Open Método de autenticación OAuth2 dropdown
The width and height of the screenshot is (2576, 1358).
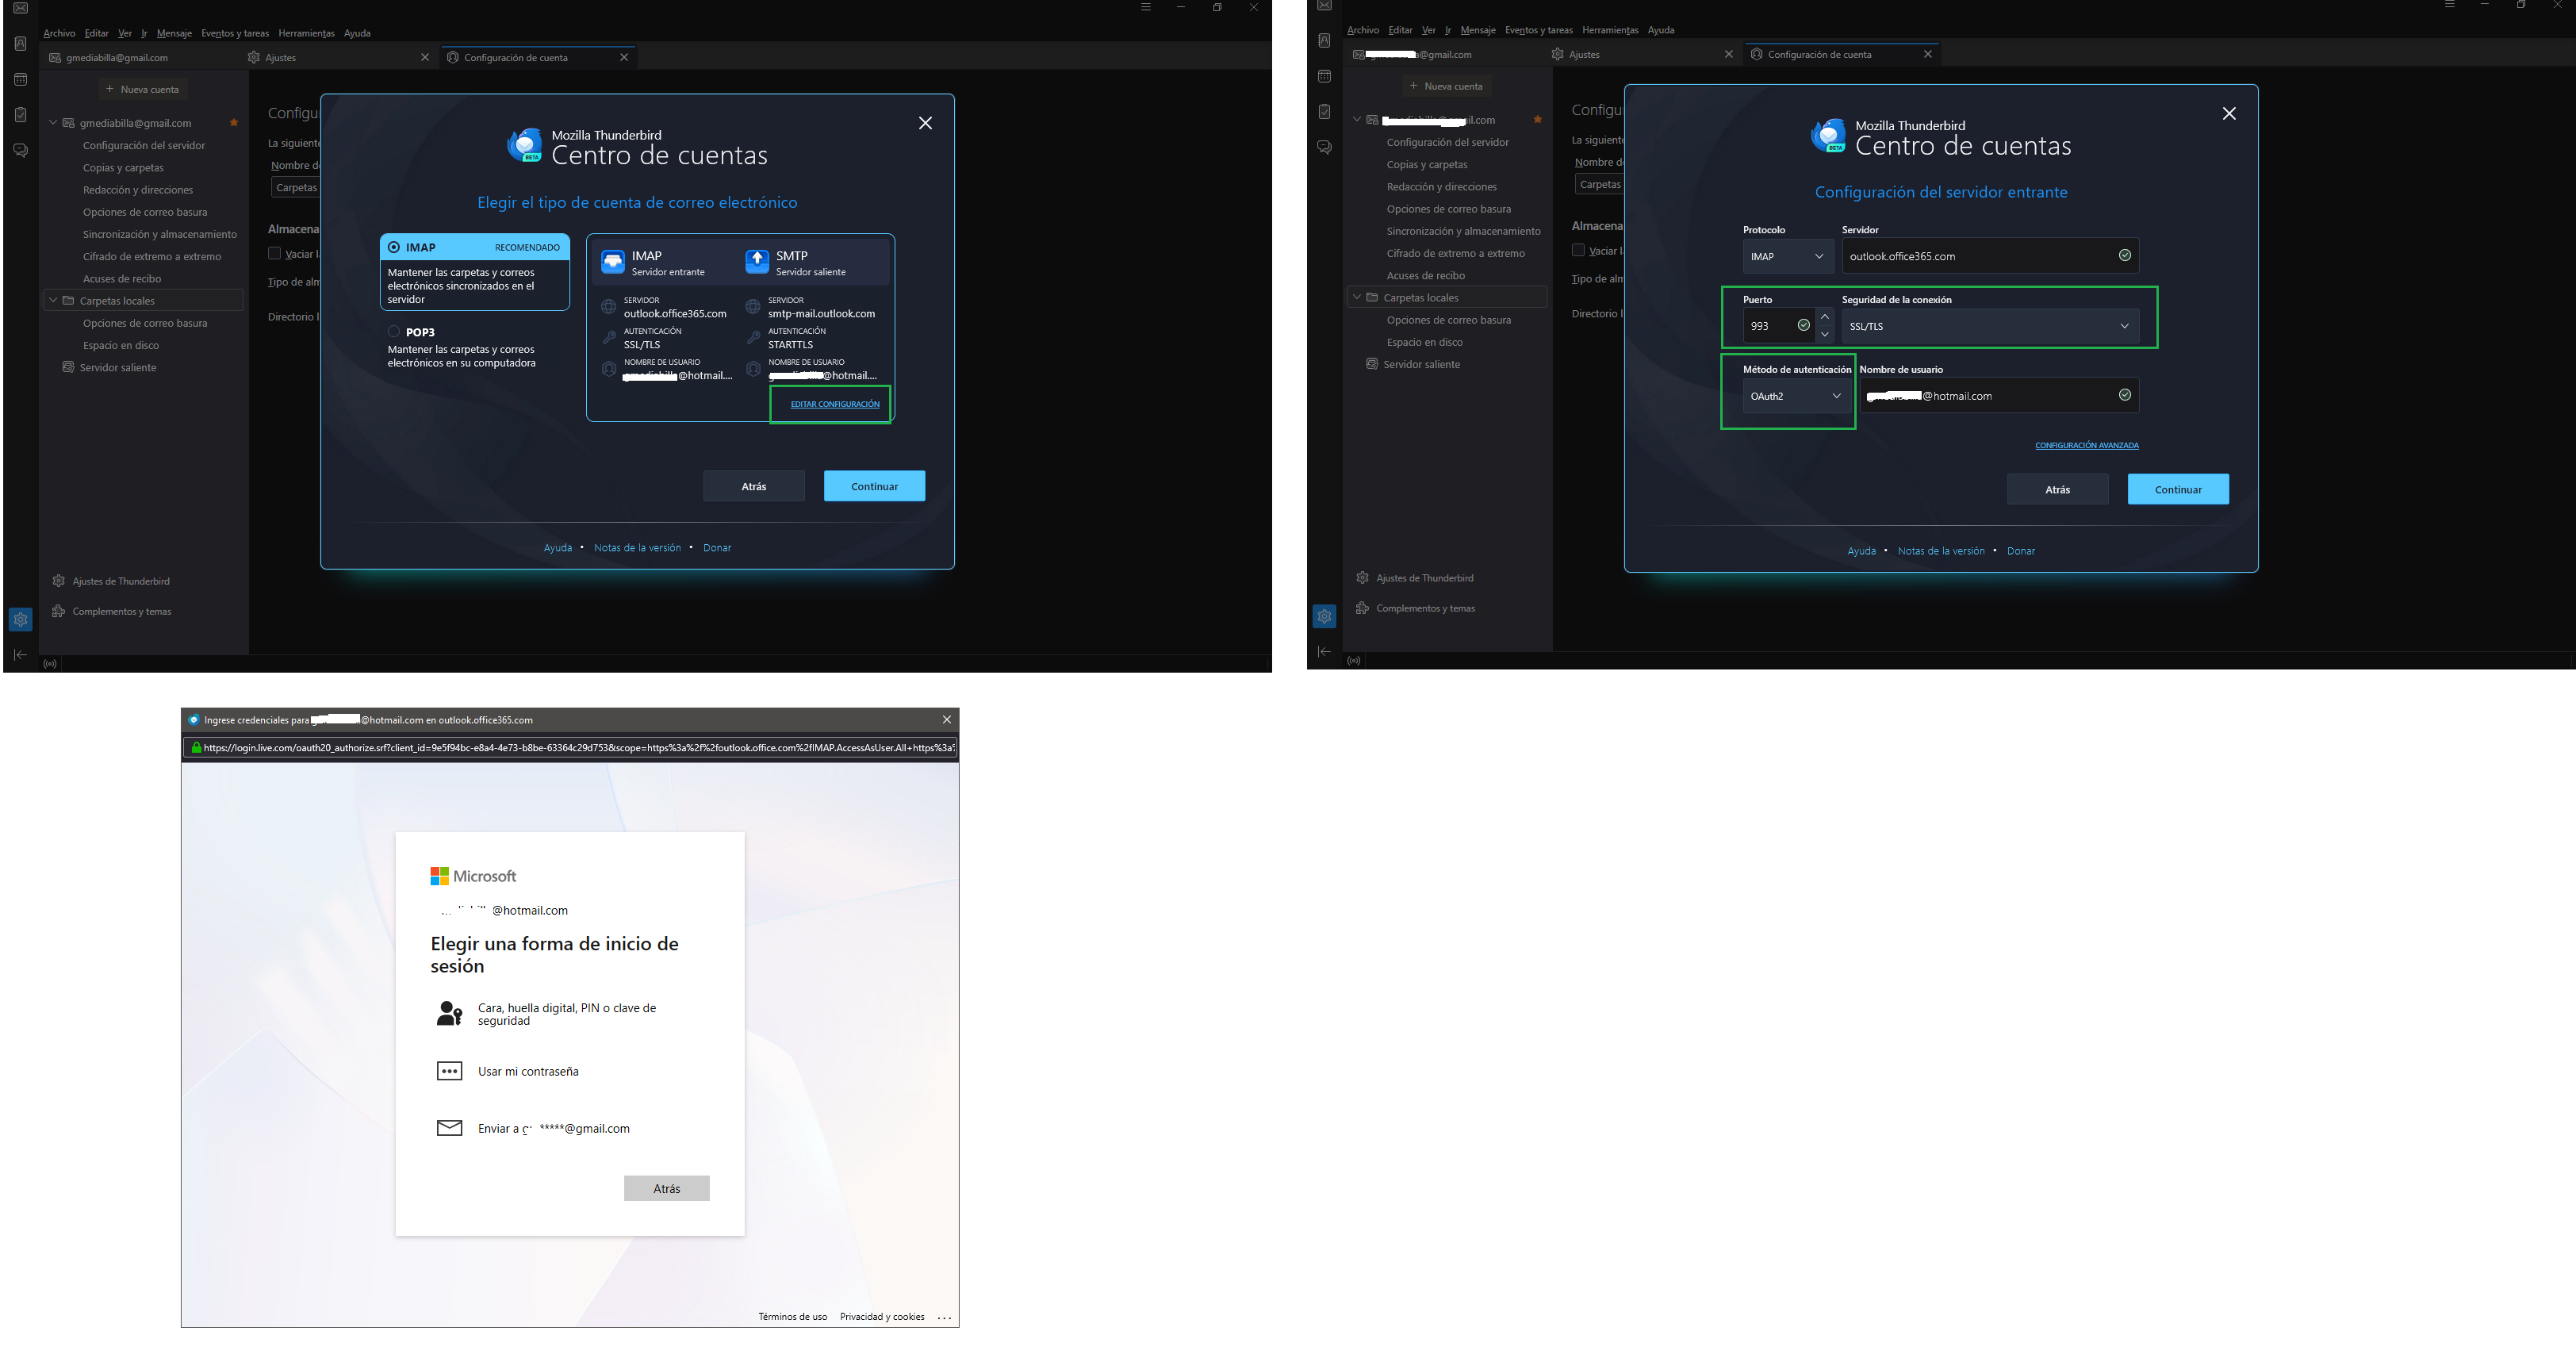pos(1796,396)
